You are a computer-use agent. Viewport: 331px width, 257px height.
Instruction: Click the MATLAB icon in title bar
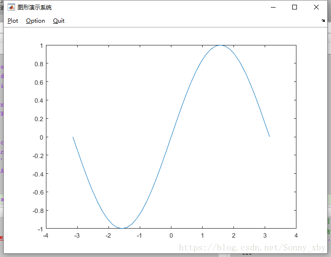pos(11,8)
